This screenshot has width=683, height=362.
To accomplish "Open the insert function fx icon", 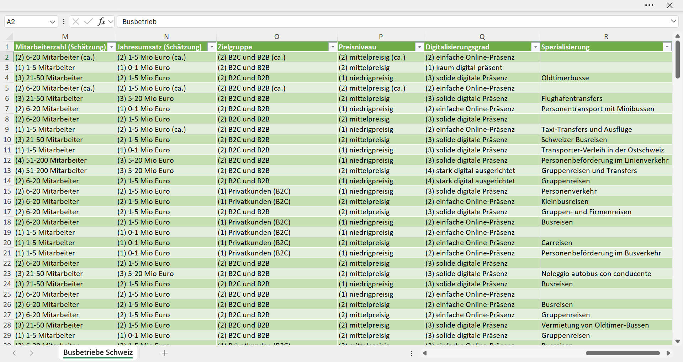I will (101, 22).
